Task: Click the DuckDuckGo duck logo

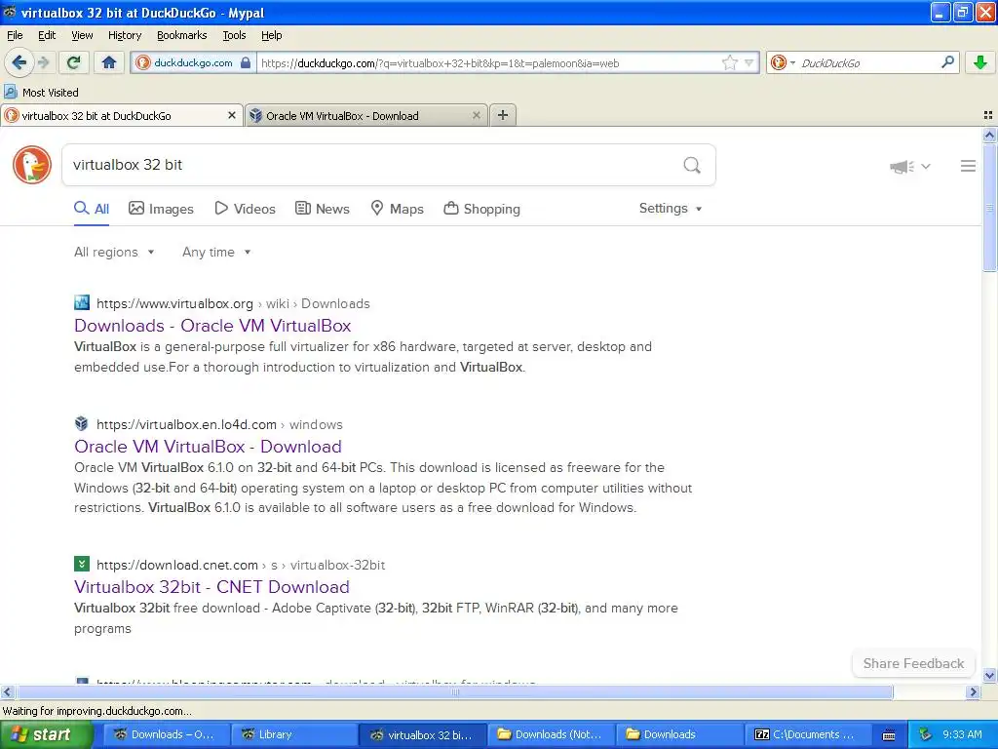Action: (x=32, y=164)
